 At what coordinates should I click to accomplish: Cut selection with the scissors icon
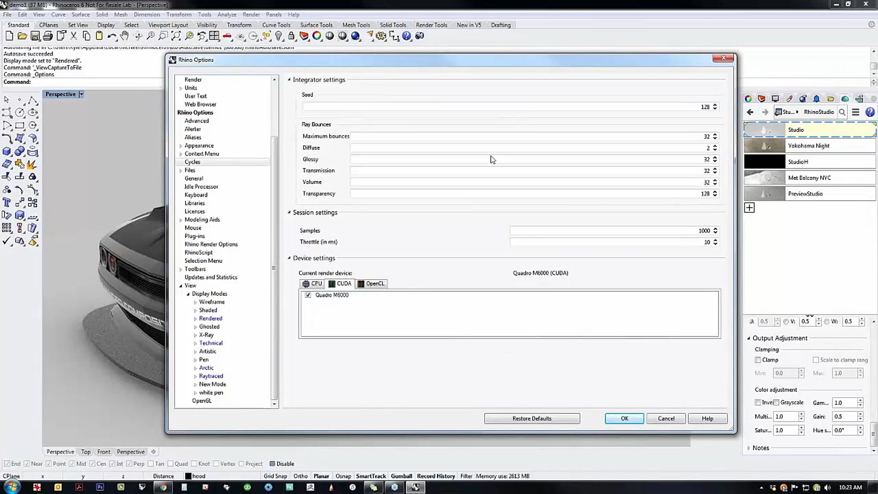click(74, 36)
